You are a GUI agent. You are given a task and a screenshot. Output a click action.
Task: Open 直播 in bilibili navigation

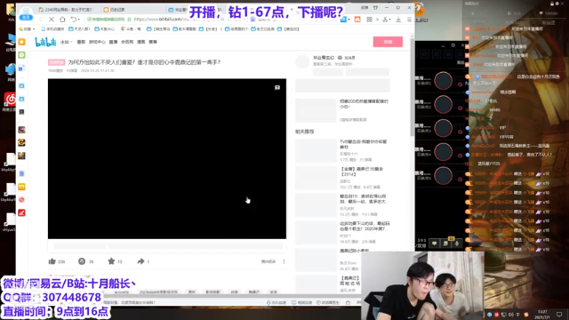[x=113, y=42]
